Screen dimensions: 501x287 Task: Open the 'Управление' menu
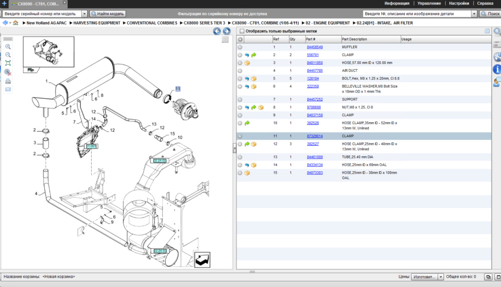pyautogui.click(x=429, y=3)
